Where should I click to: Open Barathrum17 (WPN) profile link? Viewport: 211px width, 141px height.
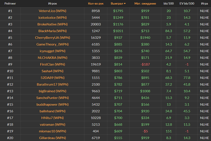52,85
